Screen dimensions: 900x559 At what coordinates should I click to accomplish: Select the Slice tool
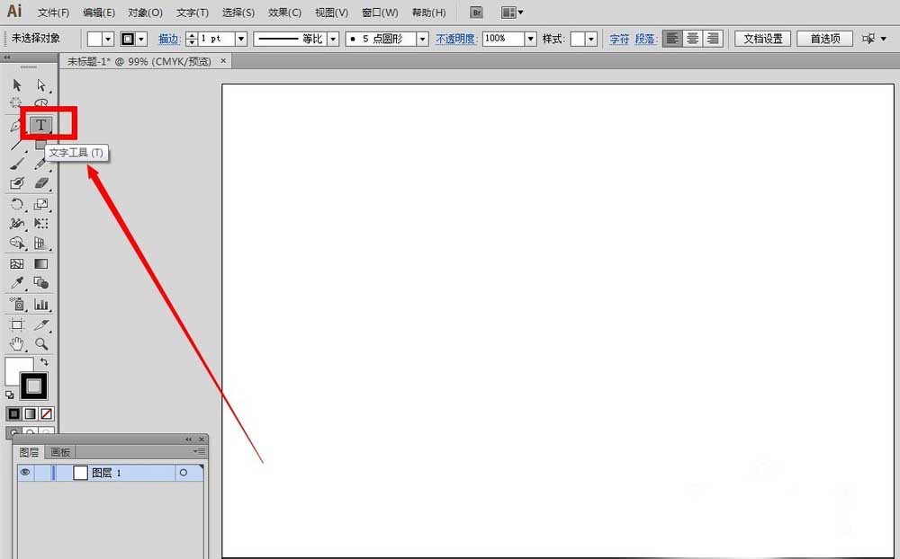click(x=41, y=325)
